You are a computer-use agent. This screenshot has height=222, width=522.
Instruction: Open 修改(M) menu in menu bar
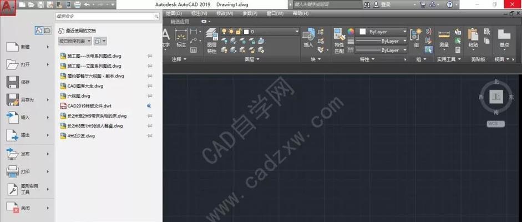[225, 13]
